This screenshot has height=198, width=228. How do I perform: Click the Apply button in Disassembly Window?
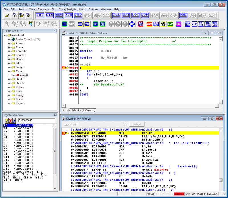[137, 124]
